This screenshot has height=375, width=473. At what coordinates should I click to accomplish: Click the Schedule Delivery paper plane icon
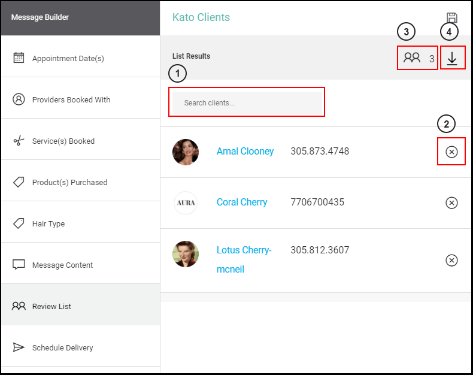[19, 347]
